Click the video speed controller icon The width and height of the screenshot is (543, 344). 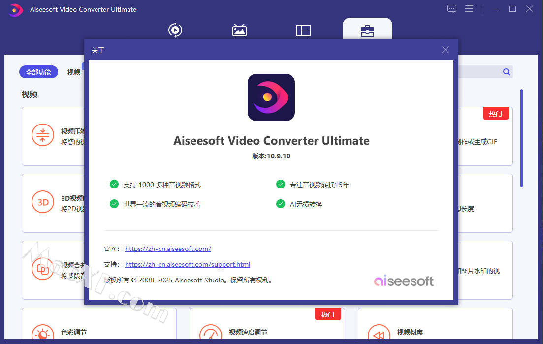click(211, 332)
